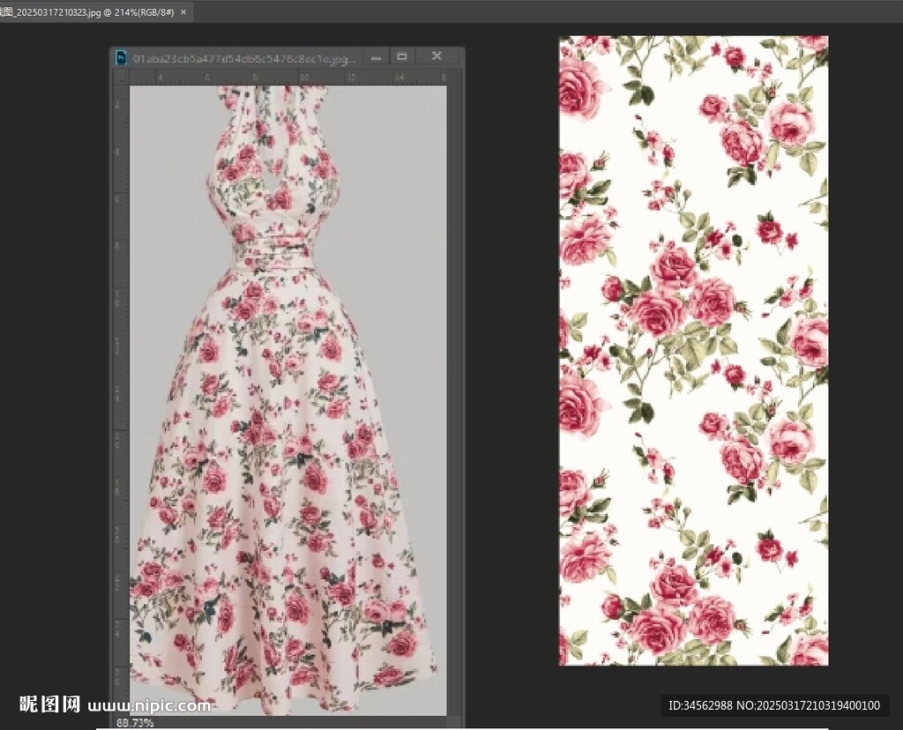The width and height of the screenshot is (903, 730).
Task: Click the 88.73% zoom level field
Action: [136, 722]
